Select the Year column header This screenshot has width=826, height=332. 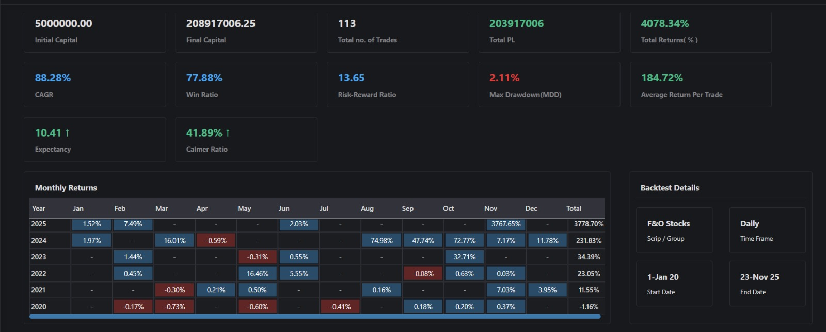coord(39,209)
